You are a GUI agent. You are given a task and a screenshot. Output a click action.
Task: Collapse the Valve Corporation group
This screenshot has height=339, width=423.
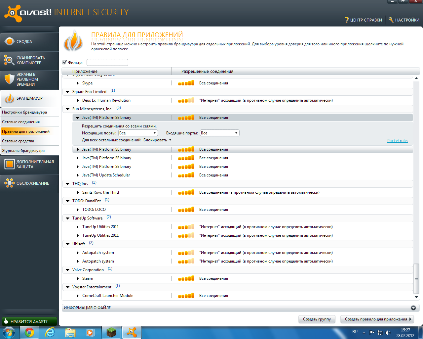pyautogui.click(x=68, y=270)
